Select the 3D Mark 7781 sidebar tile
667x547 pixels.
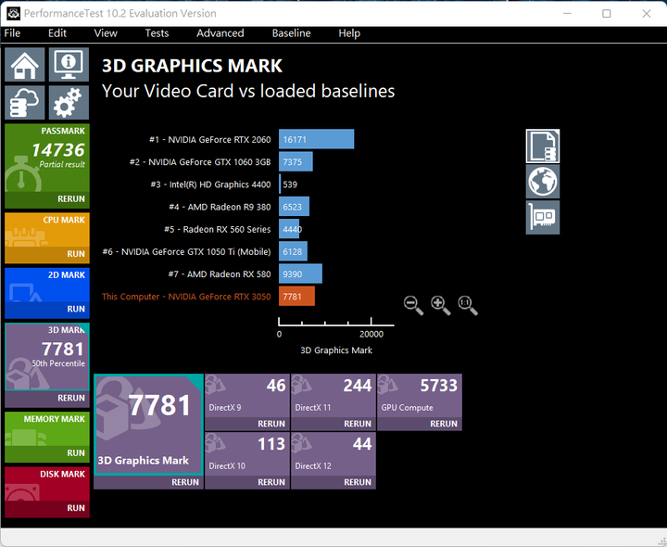click(47, 357)
